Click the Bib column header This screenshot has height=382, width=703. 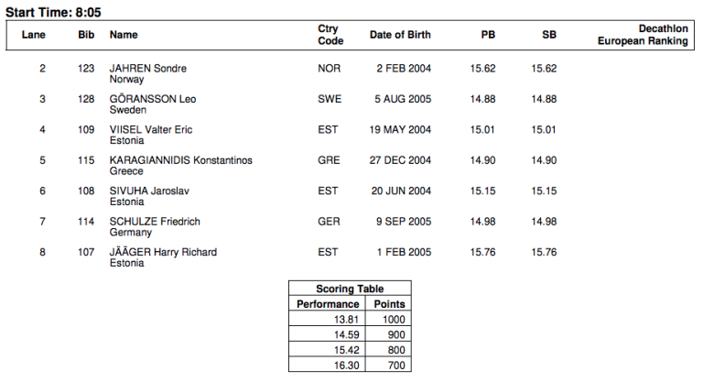[86, 35]
